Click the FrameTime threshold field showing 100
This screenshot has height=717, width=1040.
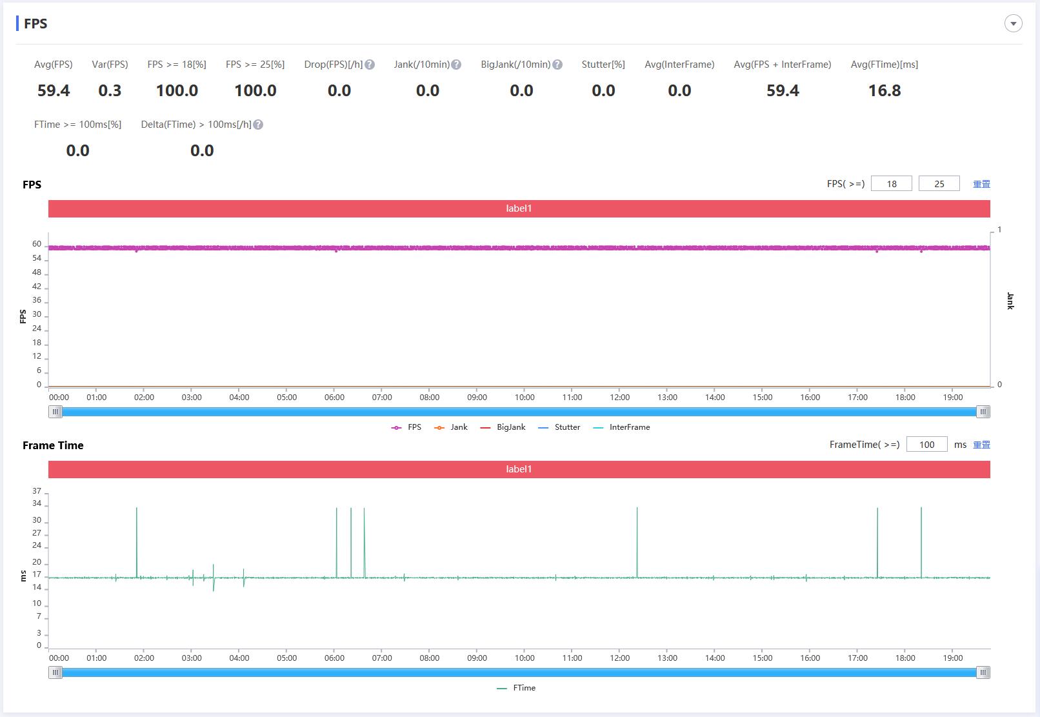tap(926, 445)
